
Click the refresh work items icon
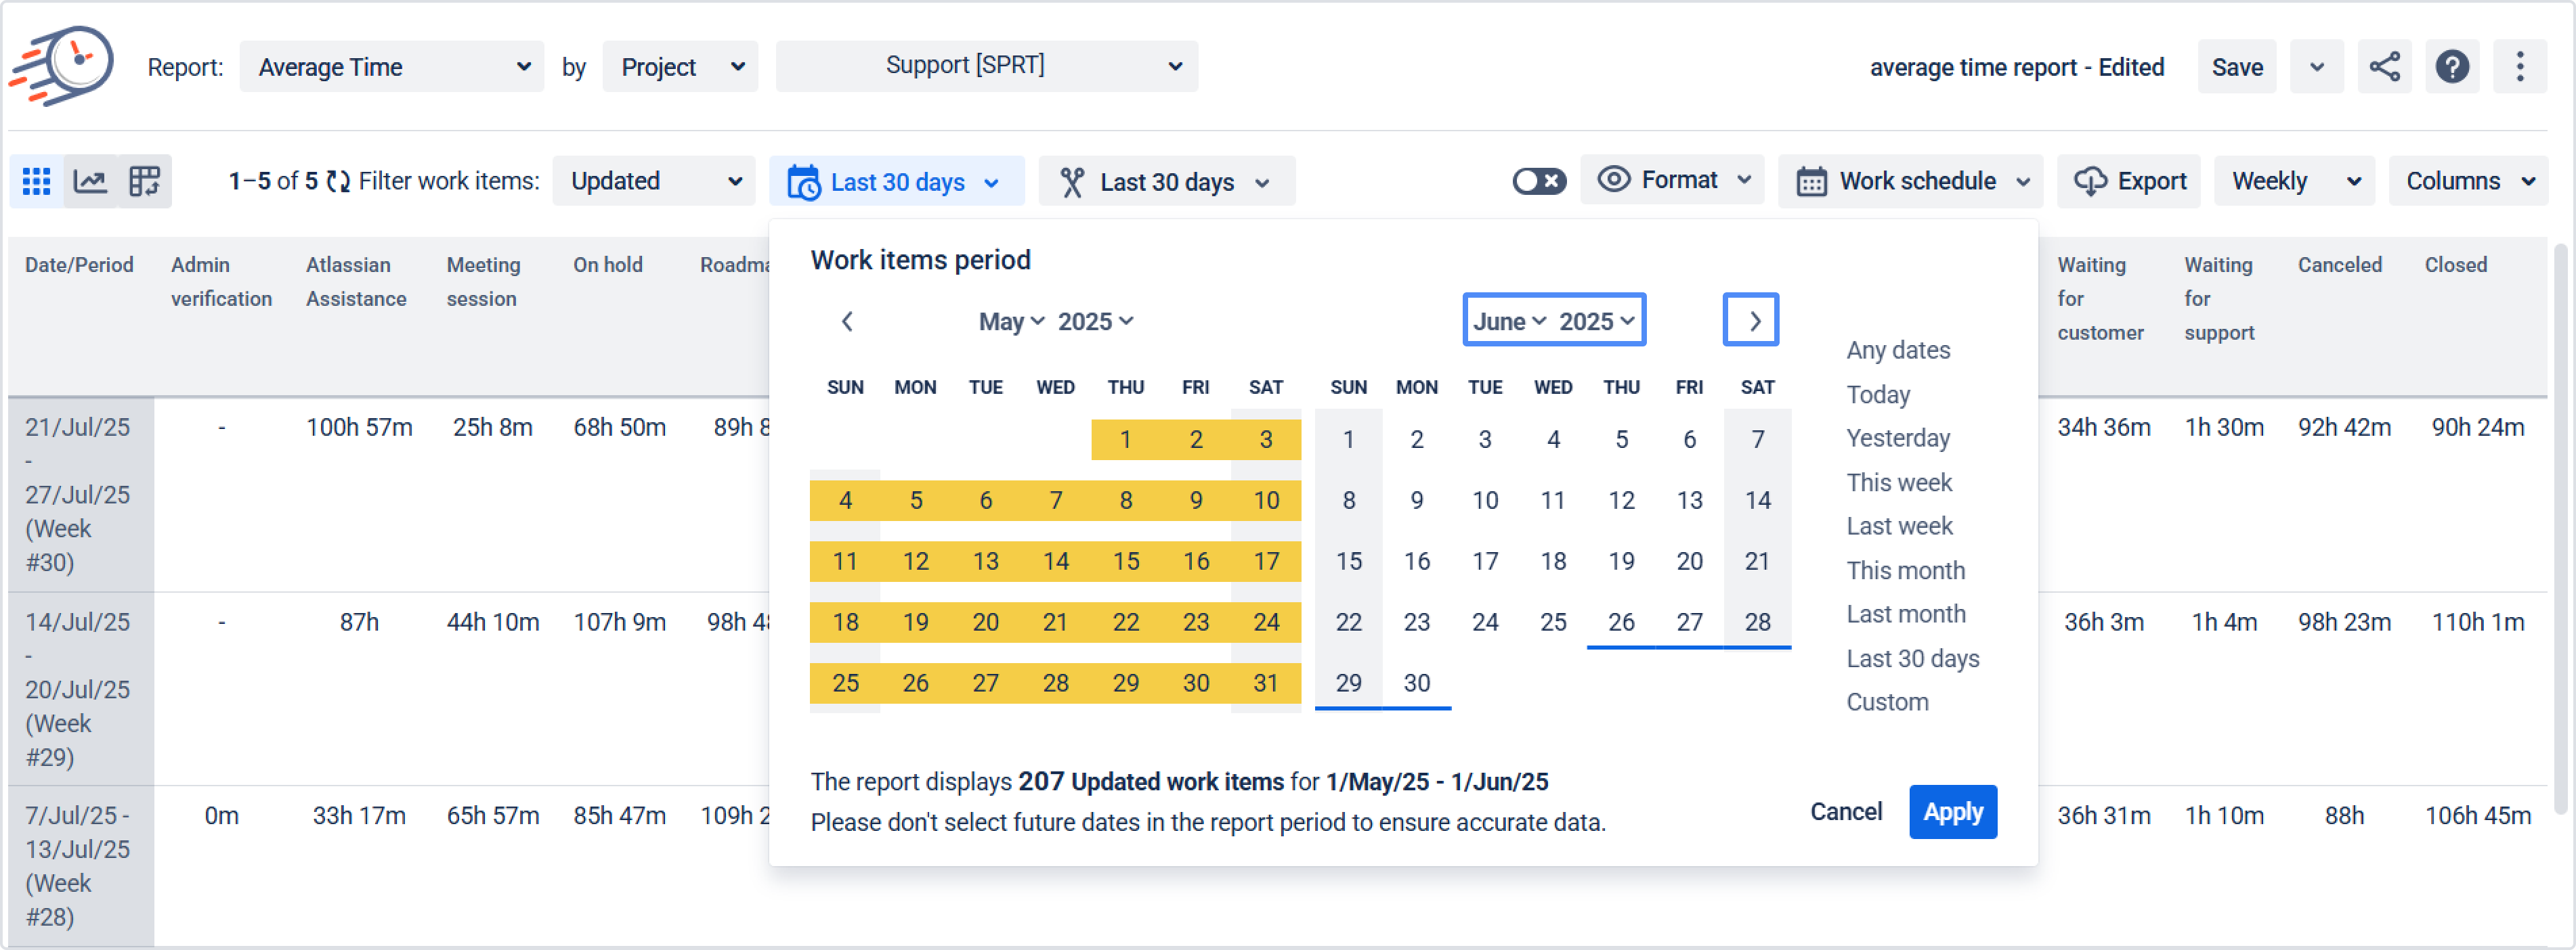(338, 181)
